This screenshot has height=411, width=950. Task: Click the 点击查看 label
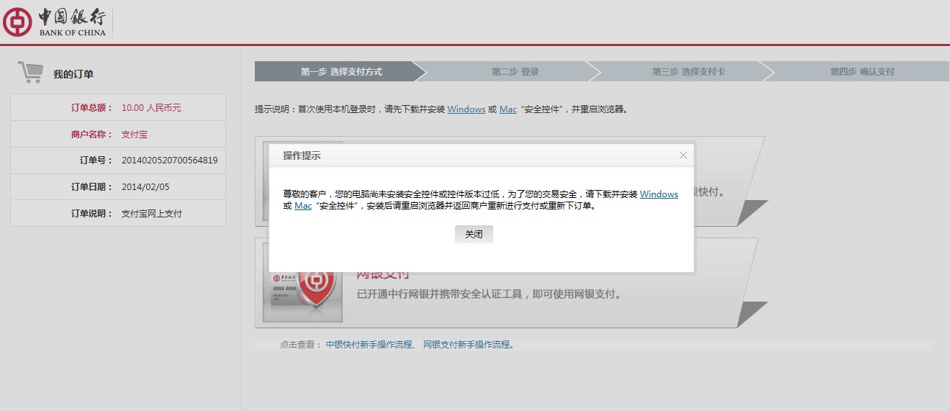(x=300, y=345)
